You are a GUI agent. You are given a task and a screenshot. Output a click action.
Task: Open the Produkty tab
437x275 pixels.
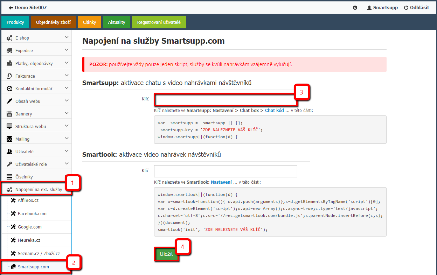click(15, 22)
